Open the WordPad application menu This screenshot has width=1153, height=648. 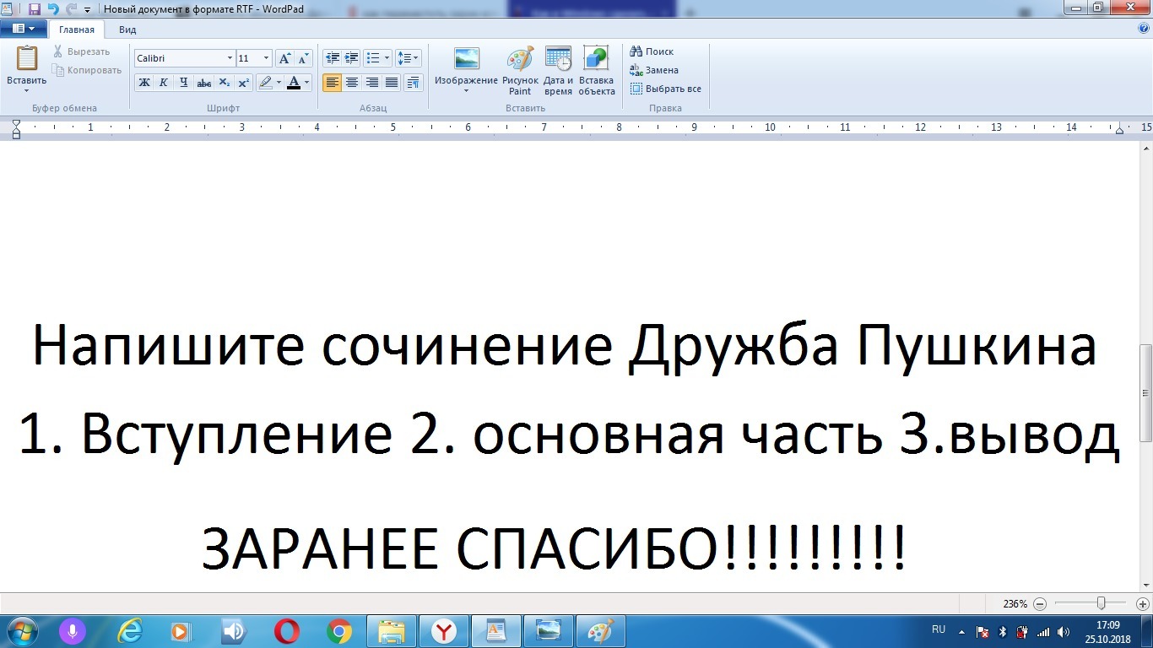point(24,27)
